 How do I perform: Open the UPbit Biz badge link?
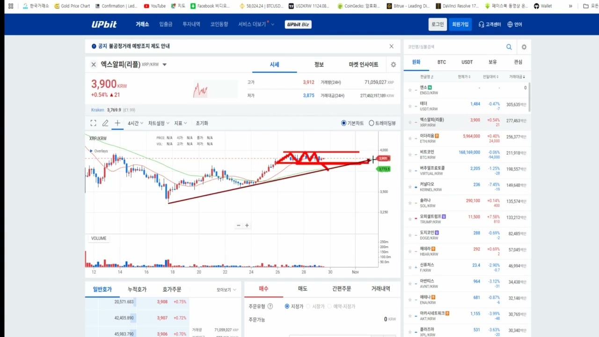click(298, 24)
